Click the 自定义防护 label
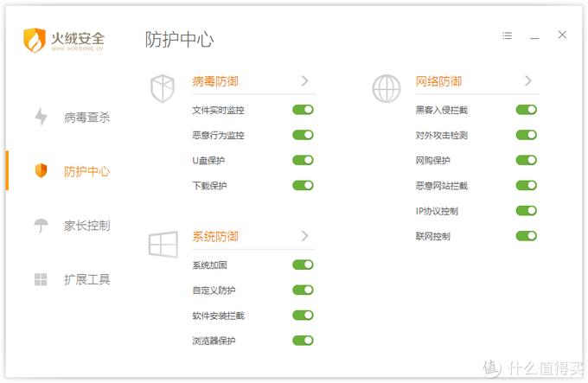588x383 pixels. click(214, 290)
